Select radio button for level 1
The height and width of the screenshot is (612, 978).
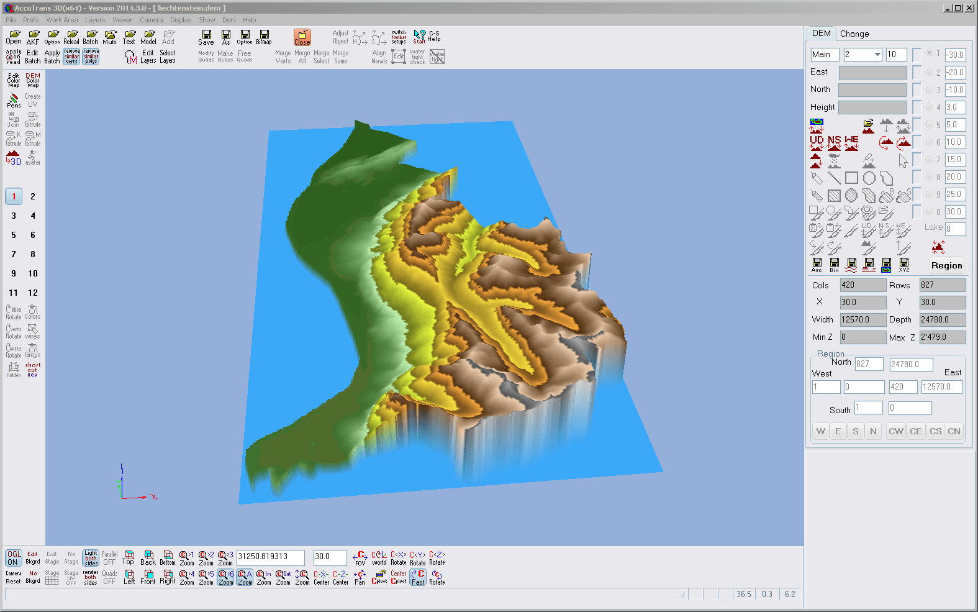pos(929,53)
